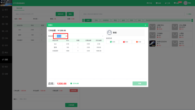Toggle the 打印小票 print receipt checkbox
The height and width of the screenshot is (110, 195).
71,84
